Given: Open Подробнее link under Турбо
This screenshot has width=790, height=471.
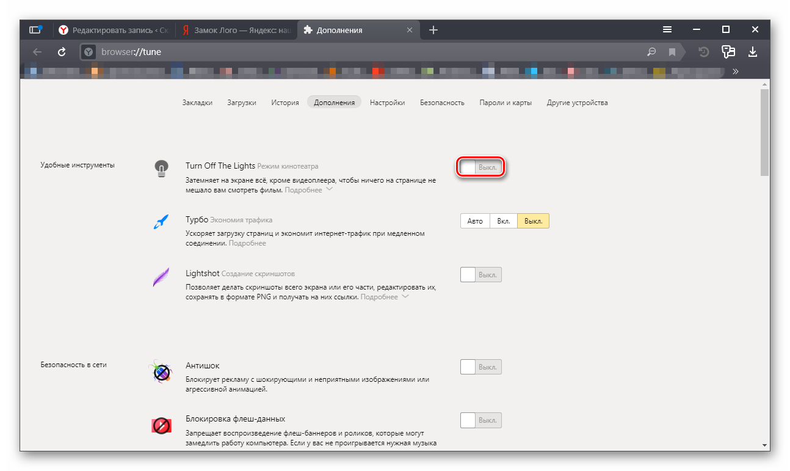Looking at the screenshot, I should [x=247, y=243].
